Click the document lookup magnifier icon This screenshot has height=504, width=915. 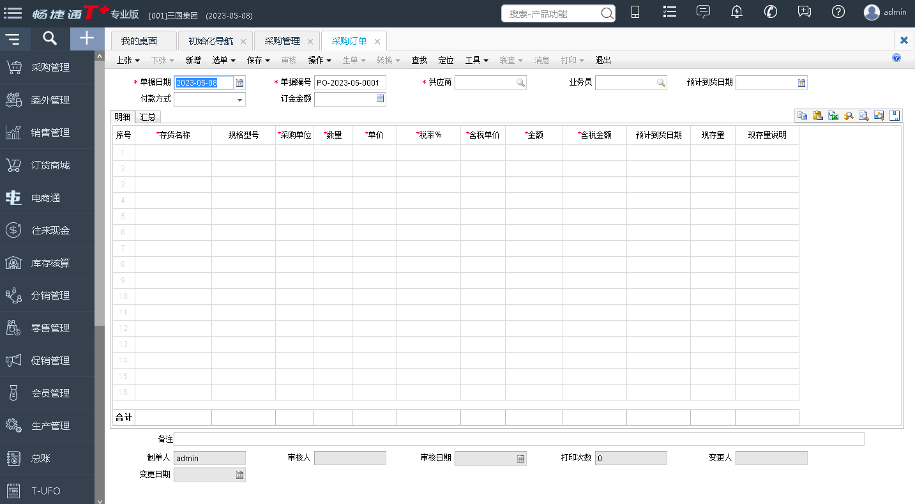point(863,116)
